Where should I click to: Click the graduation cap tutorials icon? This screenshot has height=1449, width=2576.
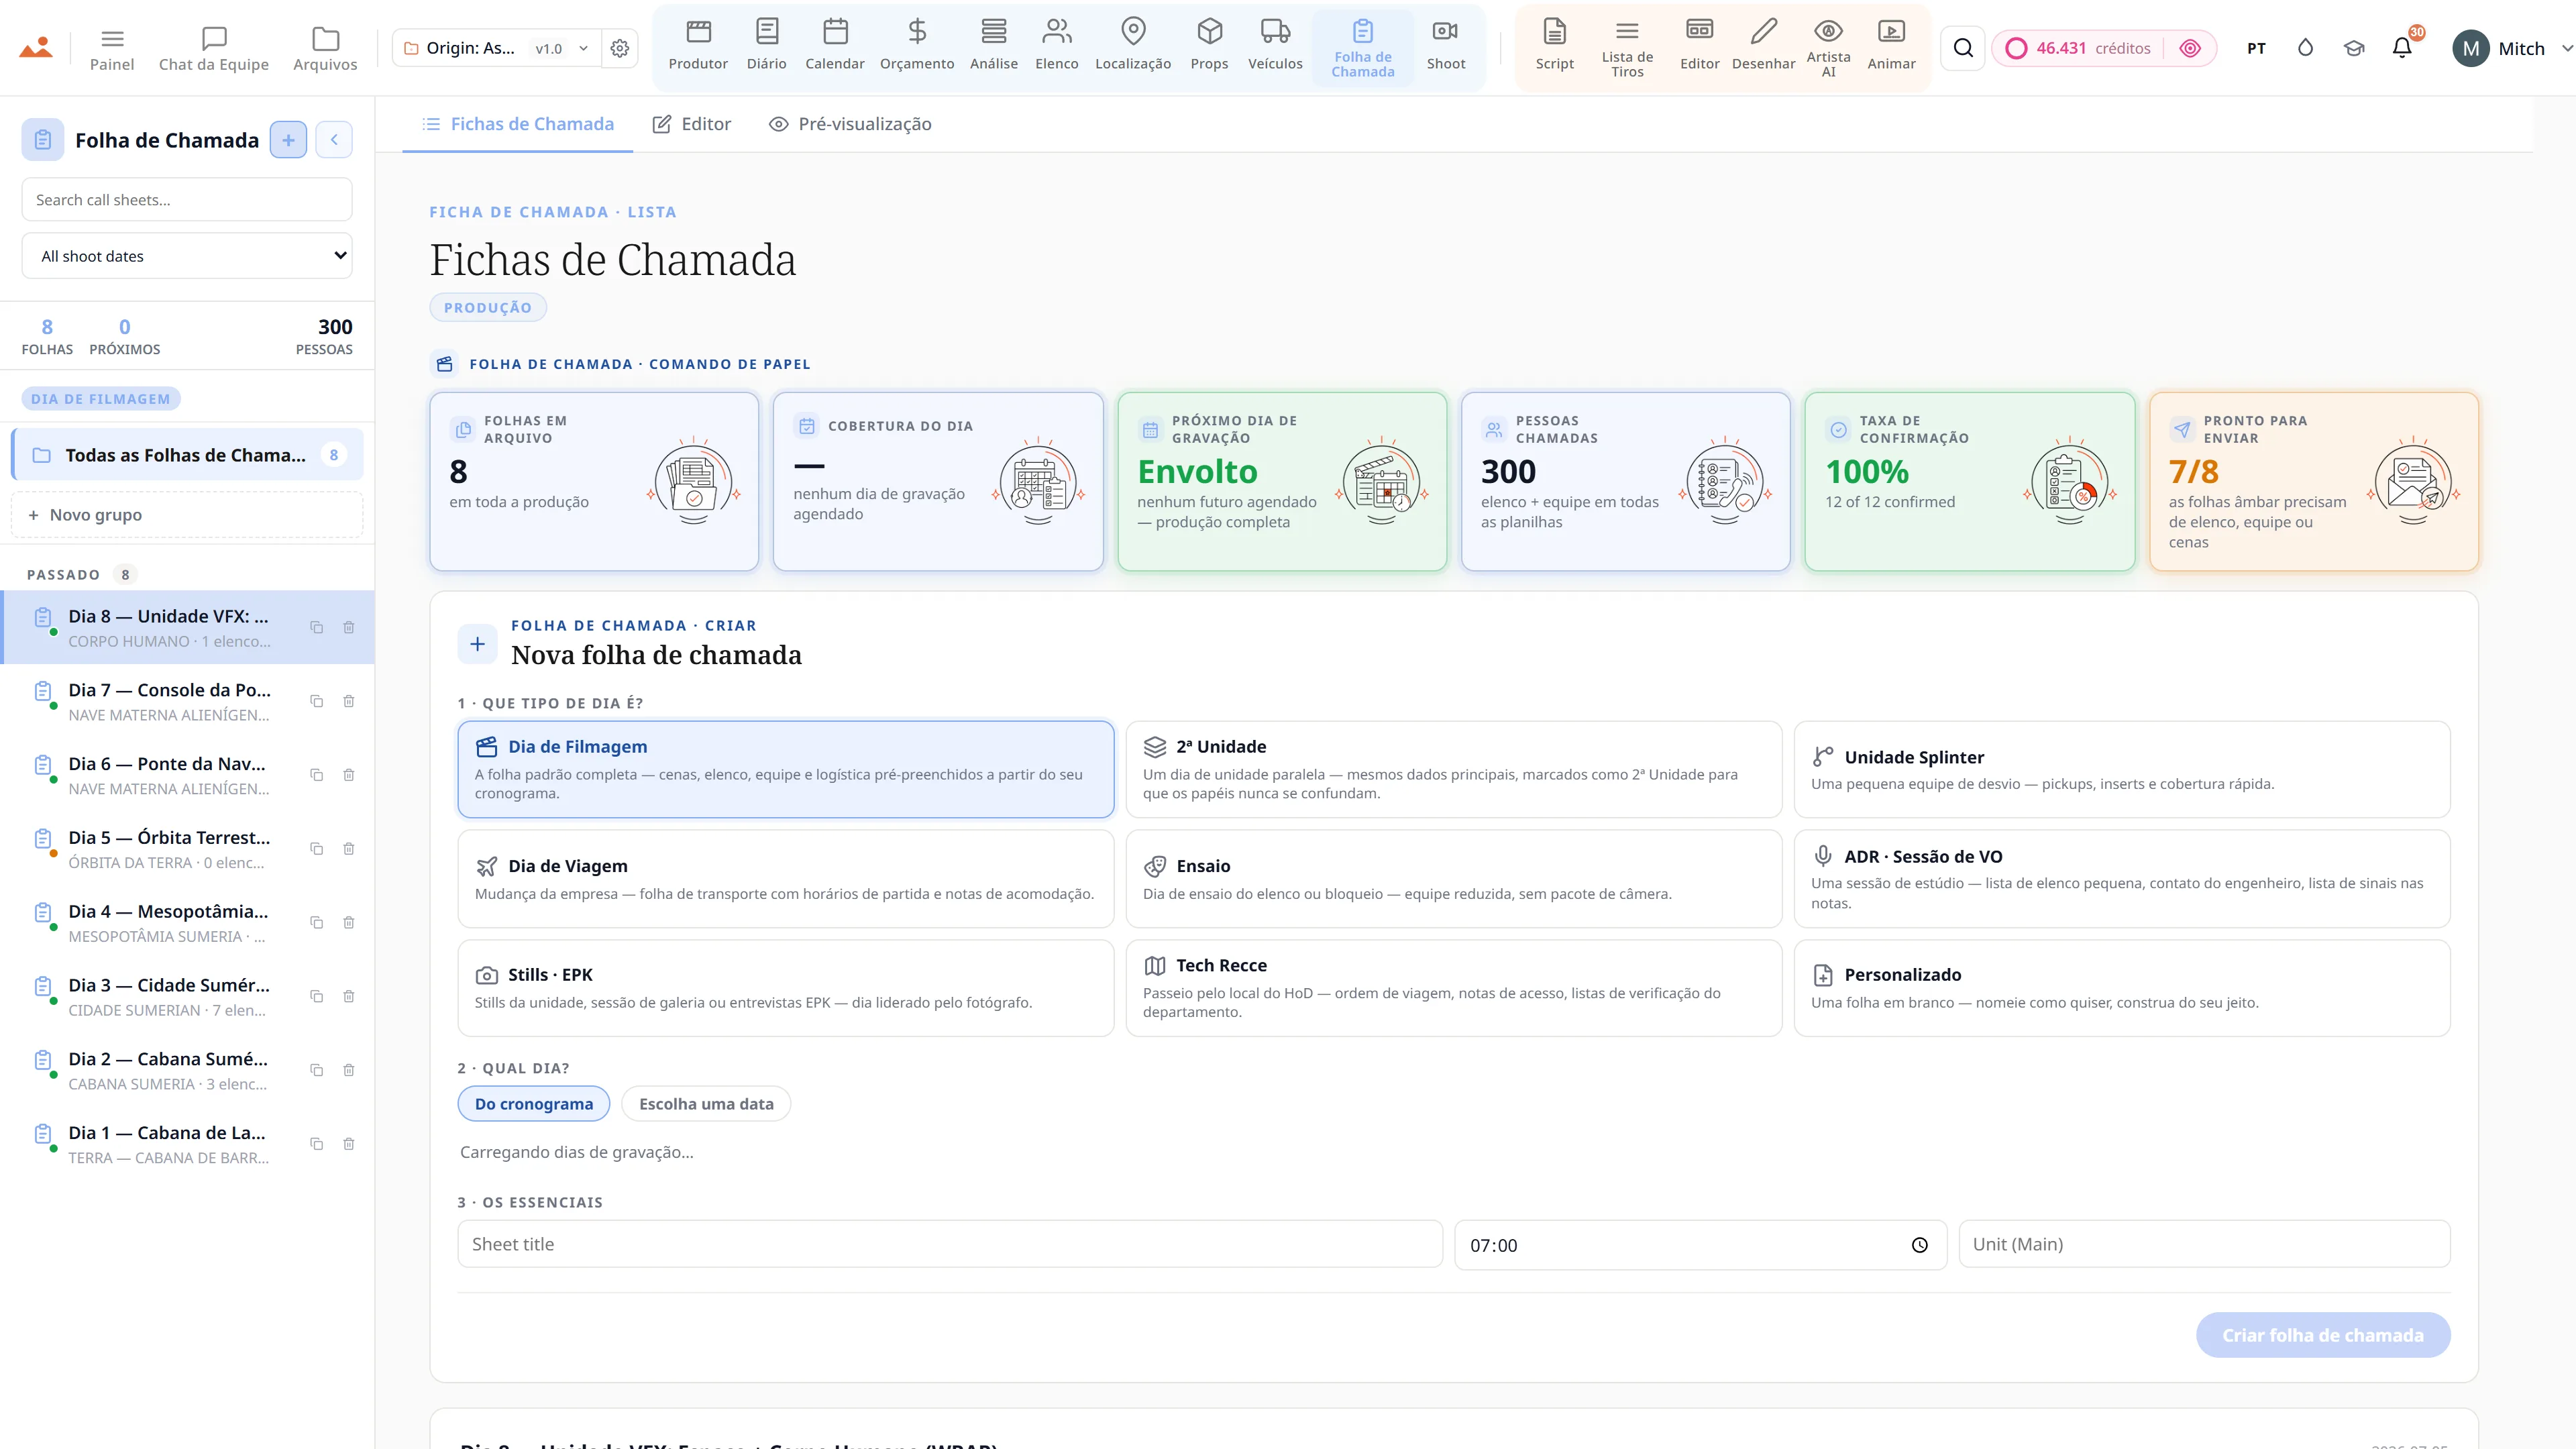[x=2354, y=48]
